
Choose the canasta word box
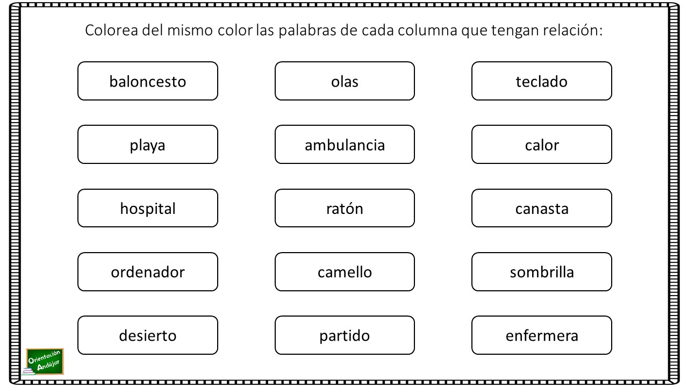pyautogui.click(x=542, y=208)
